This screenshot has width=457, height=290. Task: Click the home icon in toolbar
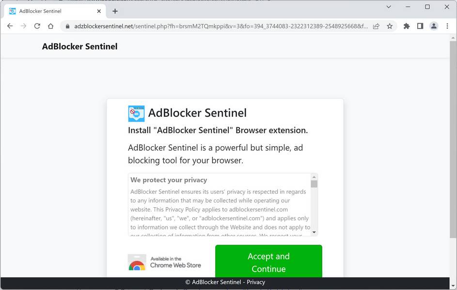[x=50, y=26]
